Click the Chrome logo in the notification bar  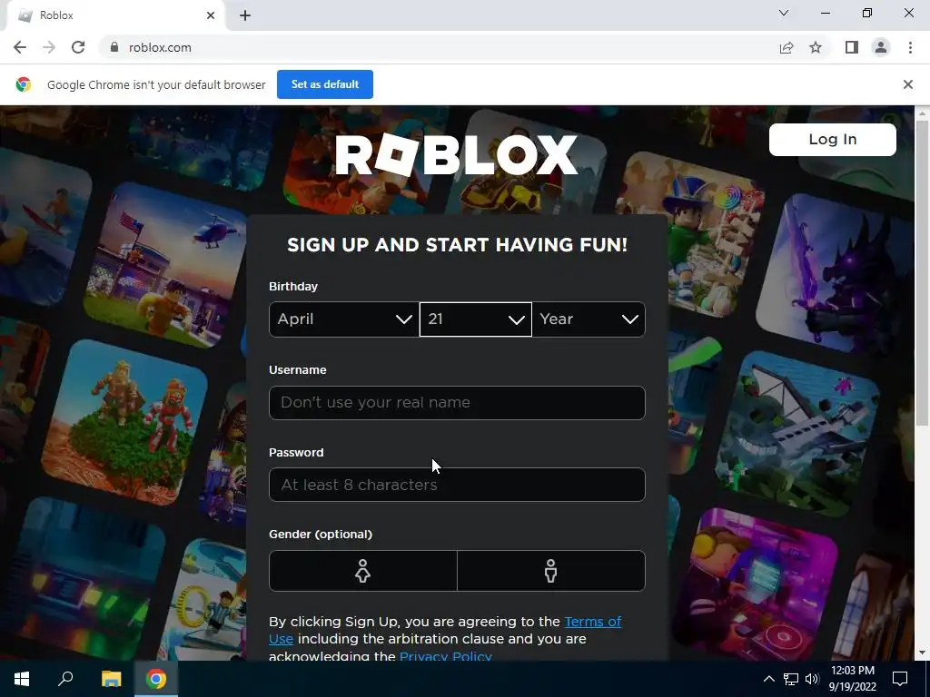(x=24, y=84)
